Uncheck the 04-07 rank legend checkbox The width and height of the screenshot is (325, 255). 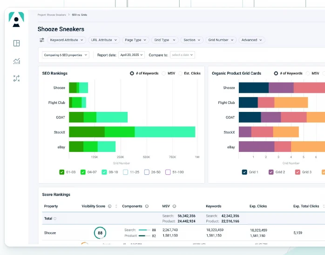click(x=83, y=172)
